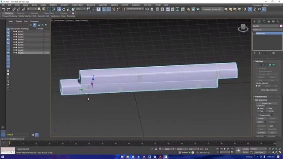
Task: Select the Edge constraint radio button
Action: click(267, 108)
